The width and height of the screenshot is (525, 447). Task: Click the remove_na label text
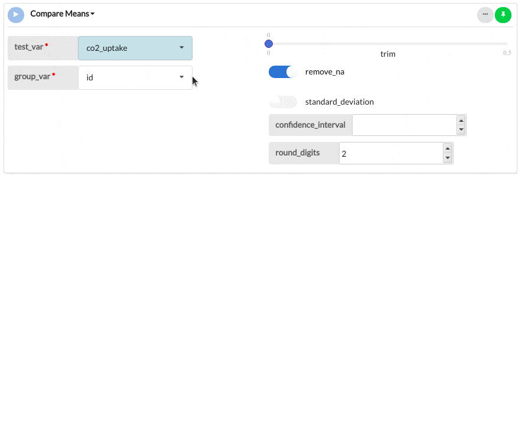point(325,72)
